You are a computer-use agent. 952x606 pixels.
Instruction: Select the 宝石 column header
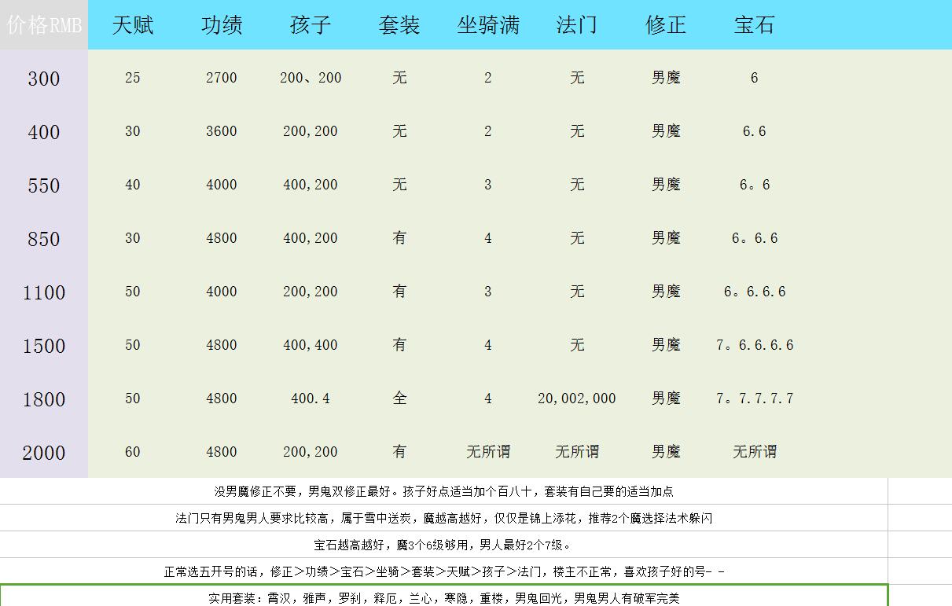tap(754, 25)
